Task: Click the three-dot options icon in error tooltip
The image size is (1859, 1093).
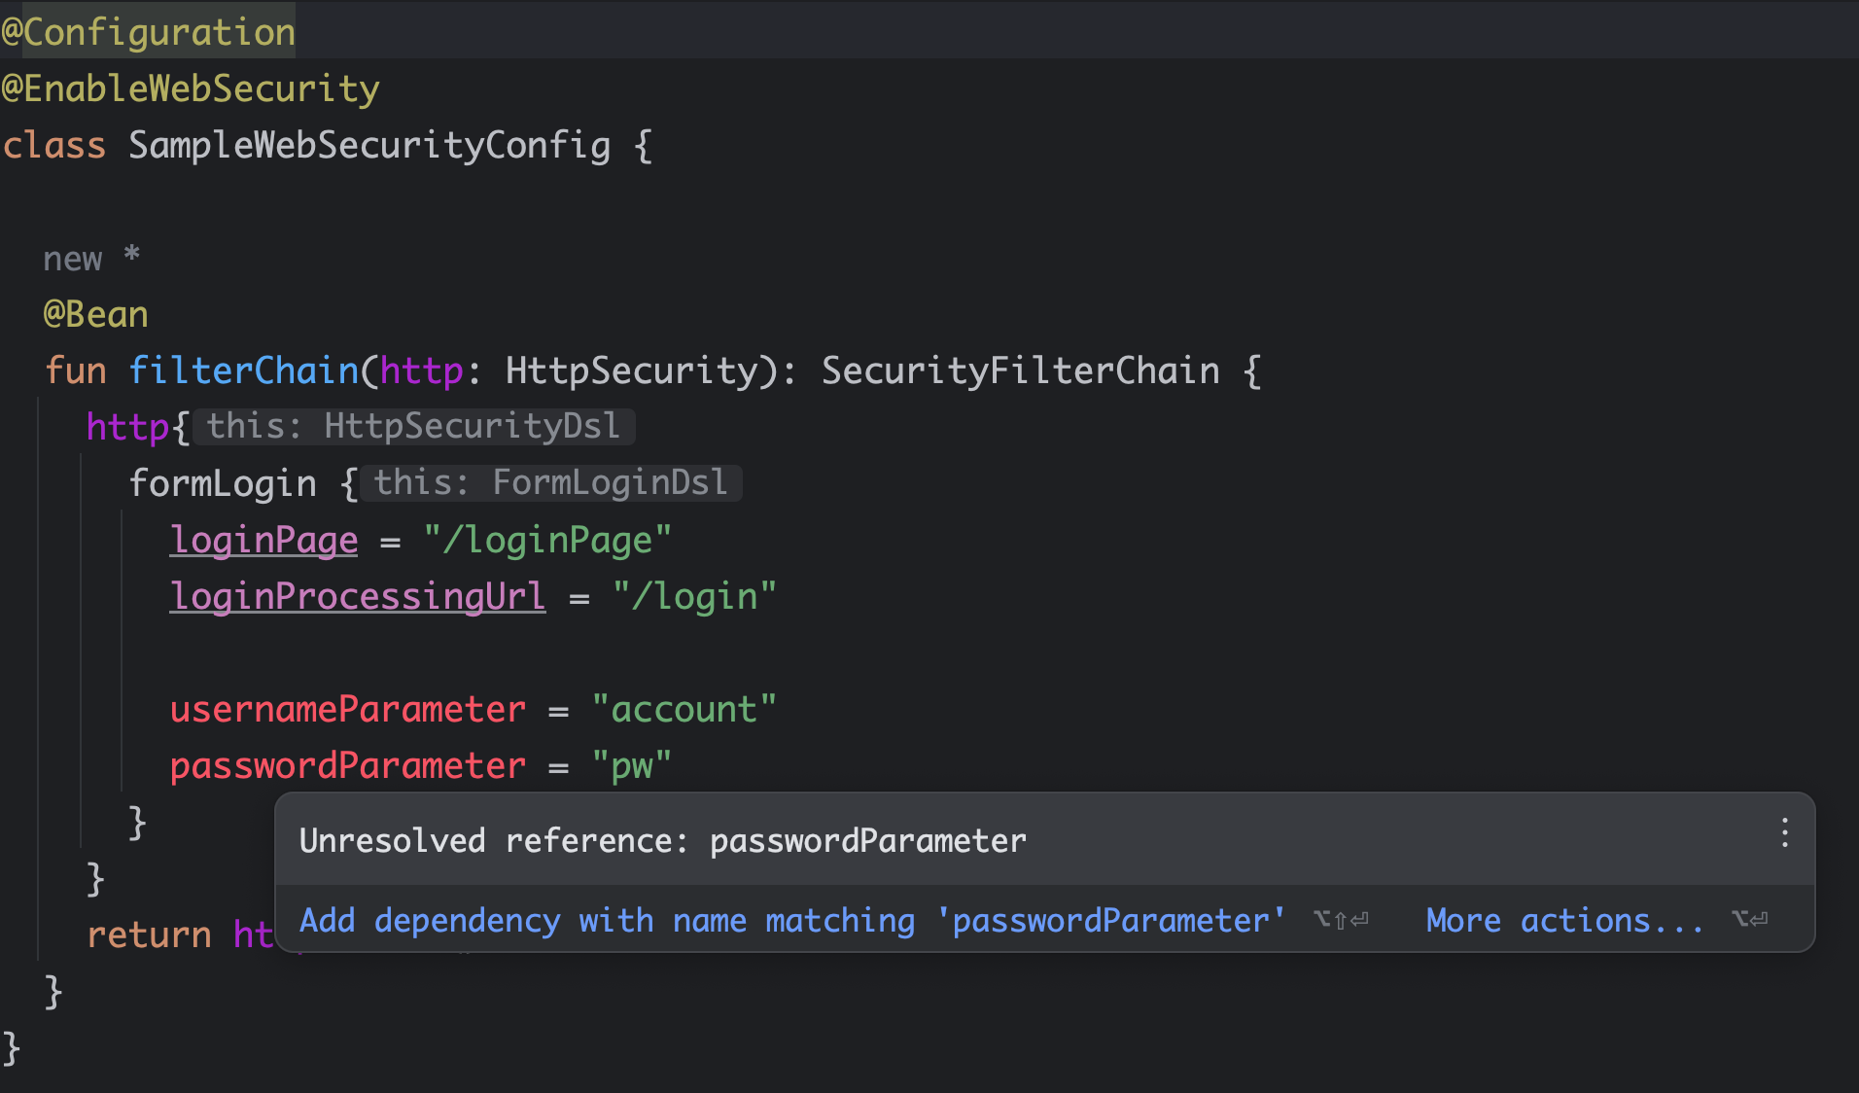Action: 1784,833
